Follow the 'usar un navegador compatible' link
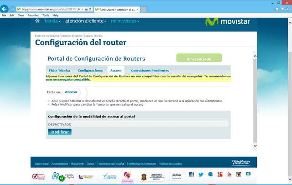The image size is (292, 185). pyautogui.click(x=68, y=80)
